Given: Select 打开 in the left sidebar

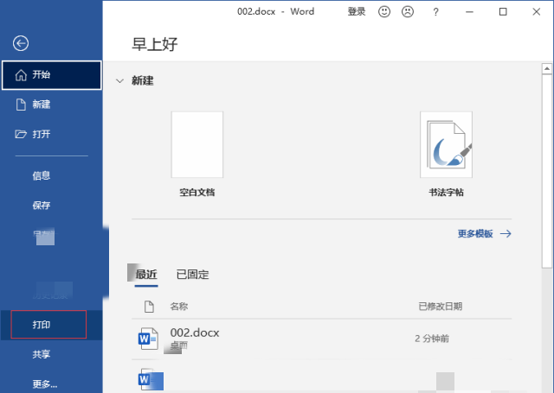Looking at the screenshot, I should tap(52, 134).
